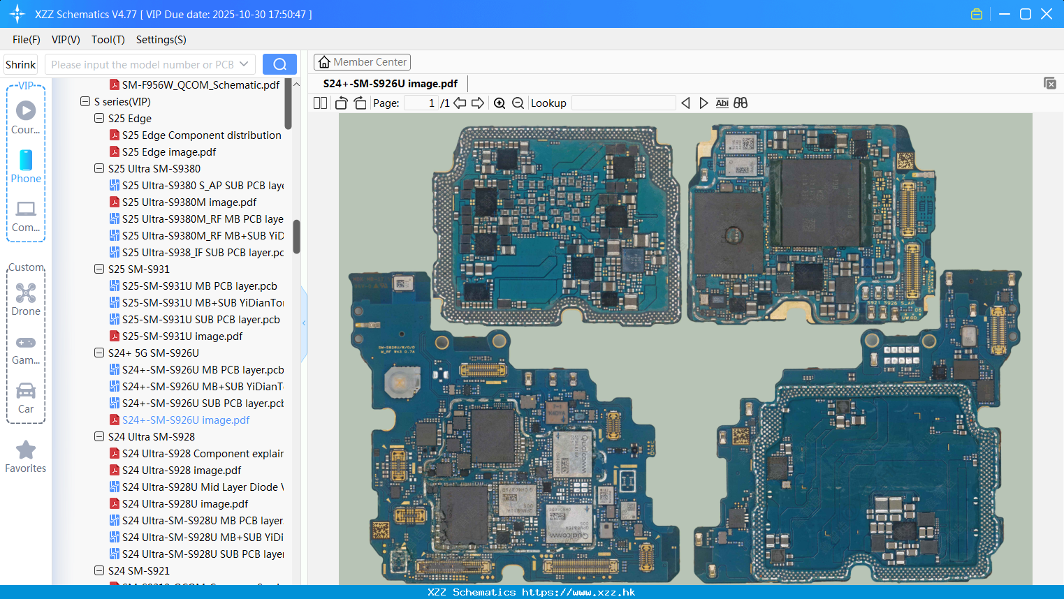This screenshot has width=1064, height=599.
Task: Click the file tree scrollbar thumb
Action: (296, 237)
